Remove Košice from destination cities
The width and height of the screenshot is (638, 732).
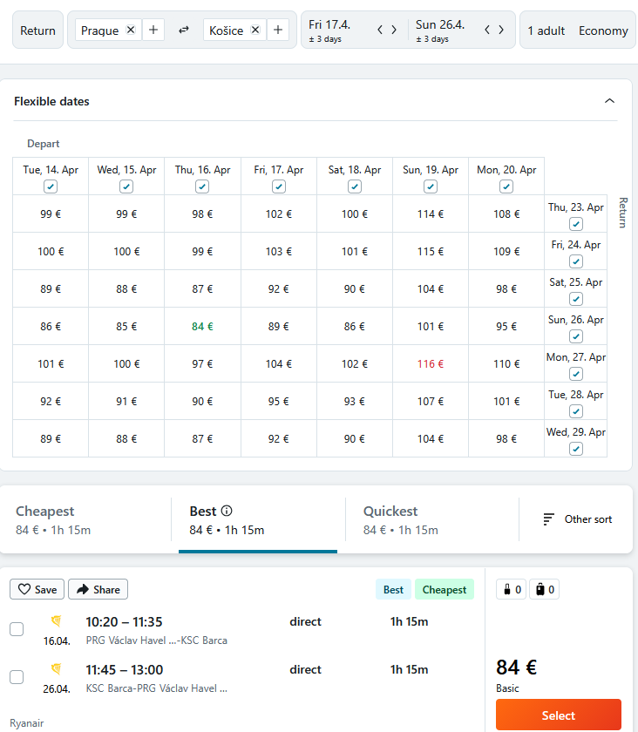[x=255, y=30]
